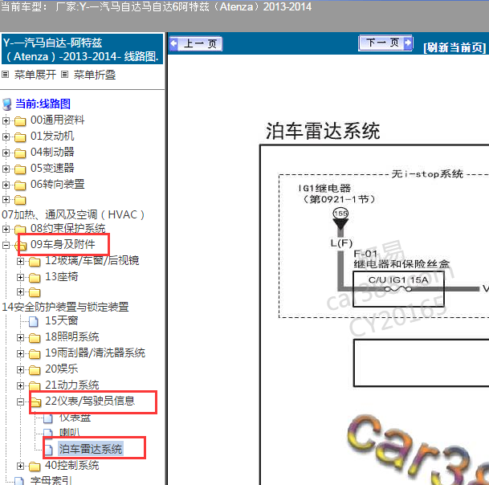The width and height of the screenshot is (489, 485).
Task: Select the 13座椅 entry
Action: pyautogui.click(x=62, y=276)
